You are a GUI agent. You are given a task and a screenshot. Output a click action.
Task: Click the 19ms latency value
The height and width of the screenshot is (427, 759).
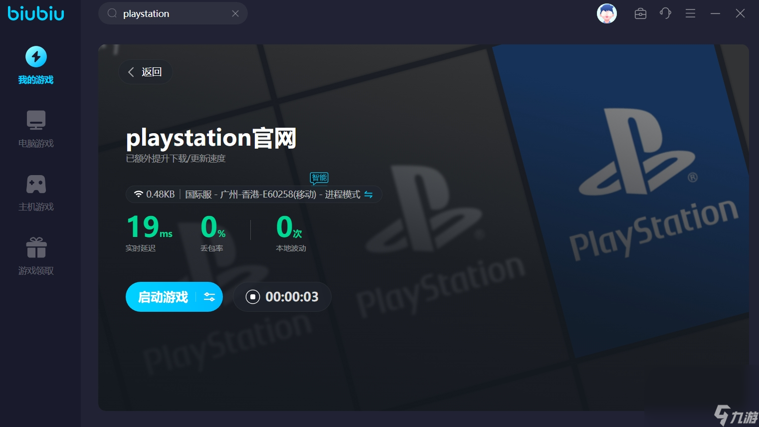[149, 227]
